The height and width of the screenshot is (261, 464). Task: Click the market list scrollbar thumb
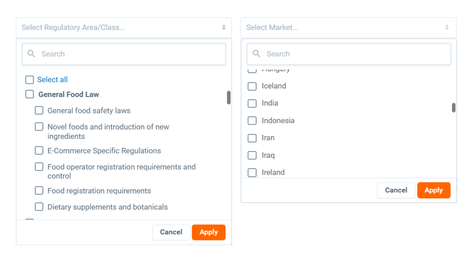[454, 108]
